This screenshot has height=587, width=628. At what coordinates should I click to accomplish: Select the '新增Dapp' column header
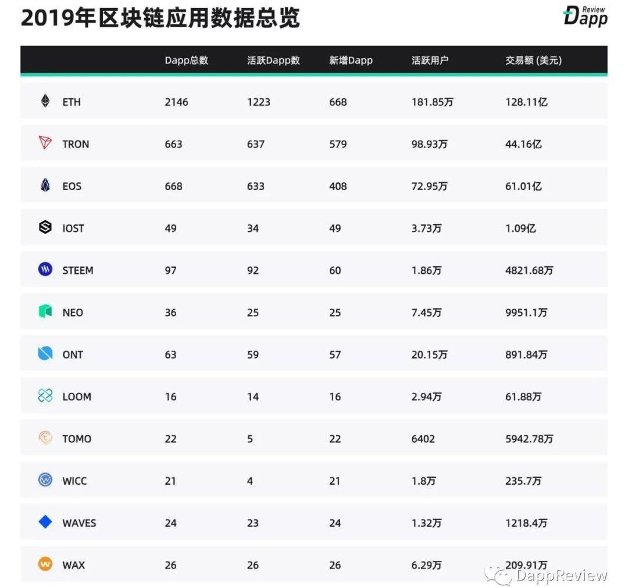[351, 60]
